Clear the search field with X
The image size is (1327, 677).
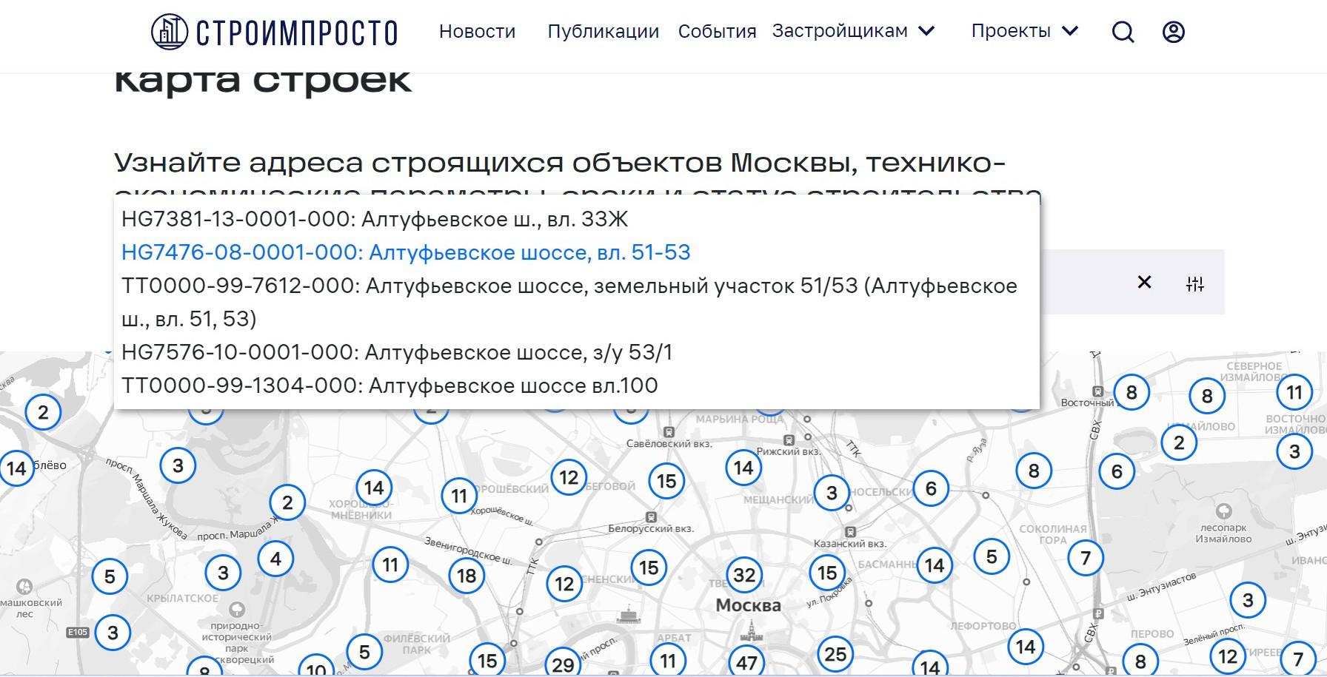[x=1144, y=282]
